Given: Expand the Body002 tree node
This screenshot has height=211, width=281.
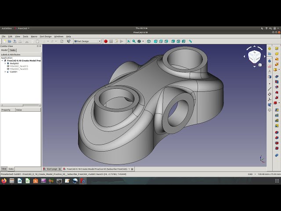Looking at the screenshot, I should coord(5,63).
